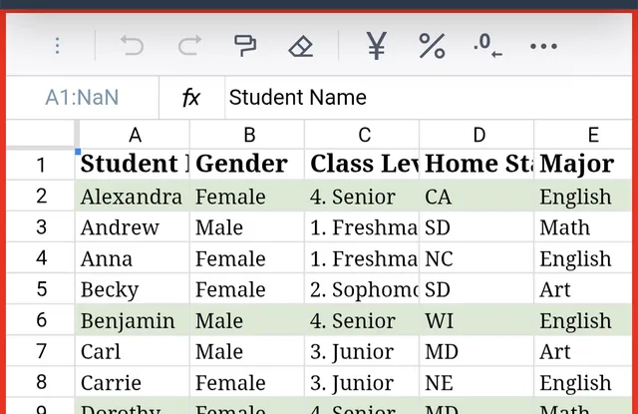This screenshot has width=638, height=414.
Task: Select column A header
Action: tap(135, 135)
